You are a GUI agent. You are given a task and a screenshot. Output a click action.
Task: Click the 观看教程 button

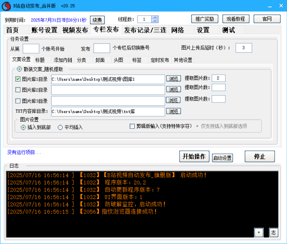point(236,19)
